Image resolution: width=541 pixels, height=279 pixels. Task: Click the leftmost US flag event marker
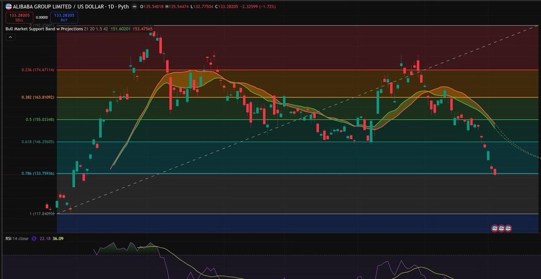point(495,228)
